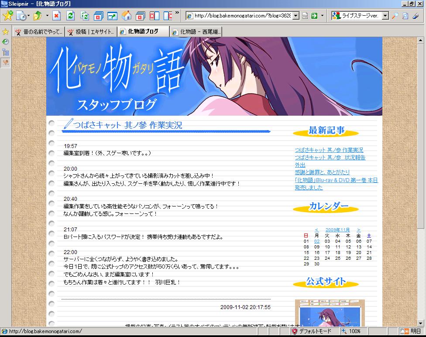
Task: Open the search box history dropdown
Action: (x=385, y=16)
